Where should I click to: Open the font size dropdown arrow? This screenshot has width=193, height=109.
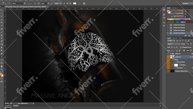48,3
